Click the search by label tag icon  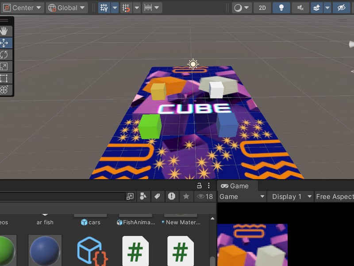tap(158, 196)
